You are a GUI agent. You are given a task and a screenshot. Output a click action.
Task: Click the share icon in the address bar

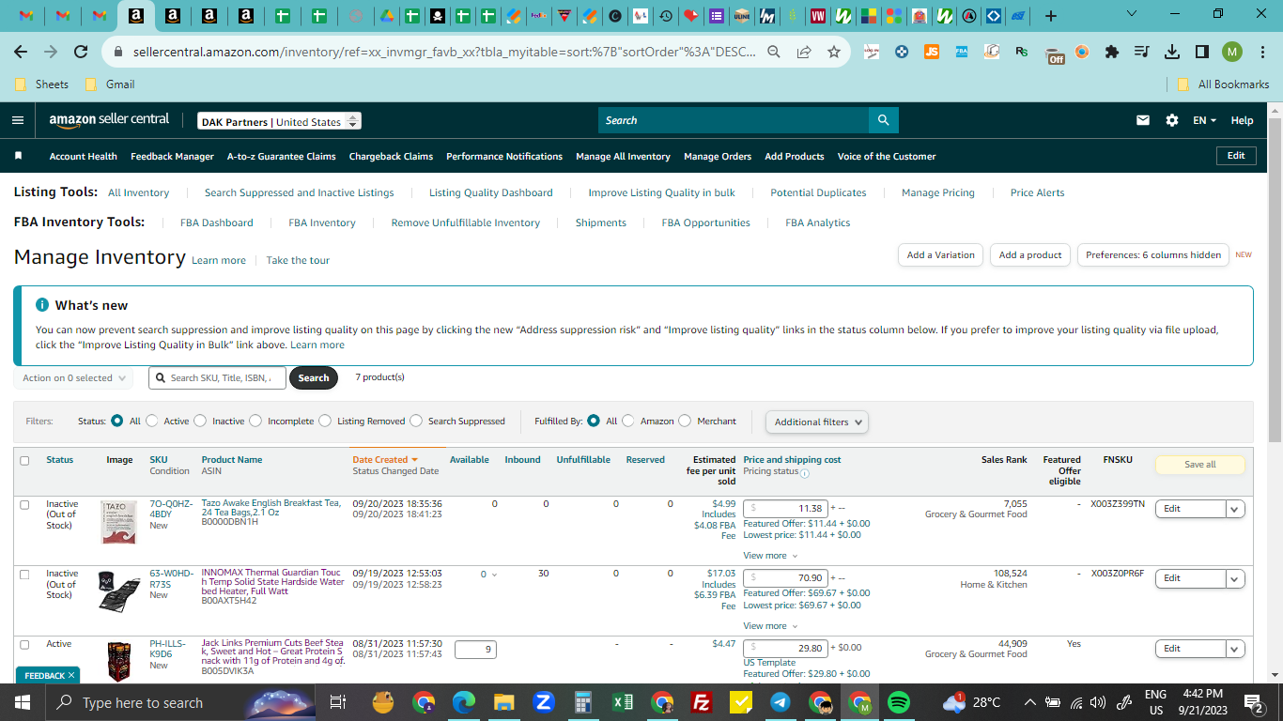804,53
